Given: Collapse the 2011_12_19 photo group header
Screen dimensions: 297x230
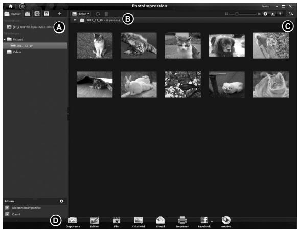Looking at the screenshot, I should tap(75, 20).
